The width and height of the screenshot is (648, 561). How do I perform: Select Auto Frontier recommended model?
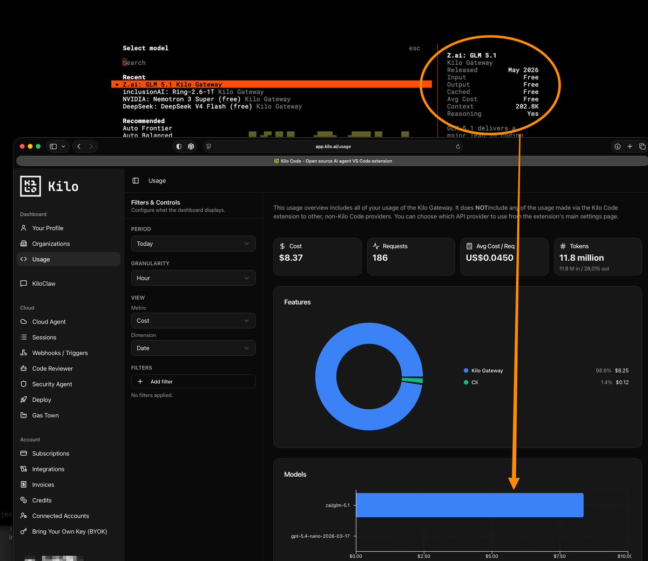[x=147, y=129]
